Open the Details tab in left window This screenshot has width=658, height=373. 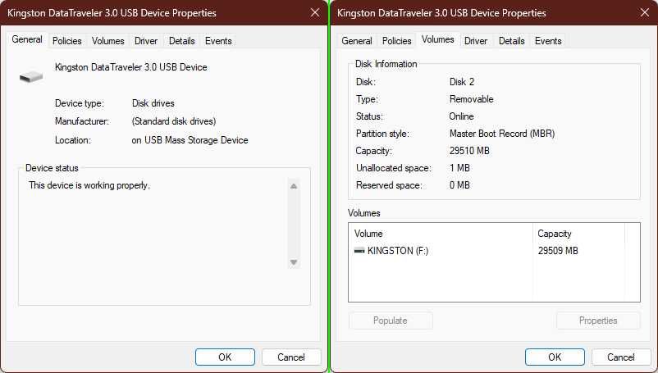click(181, 41)
